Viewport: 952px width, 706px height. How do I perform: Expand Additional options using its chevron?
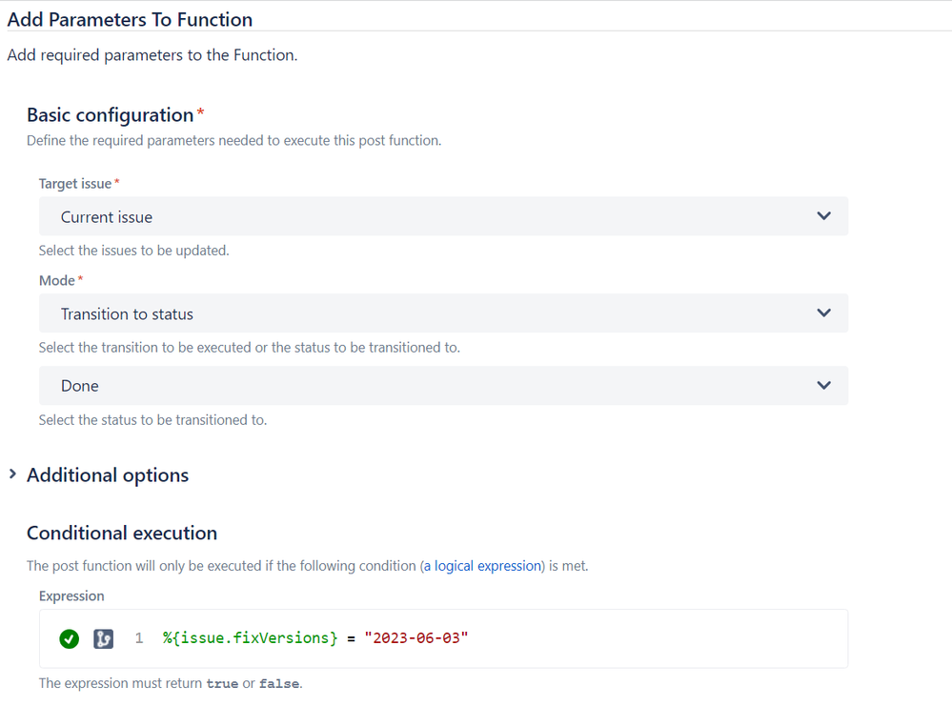12,474
